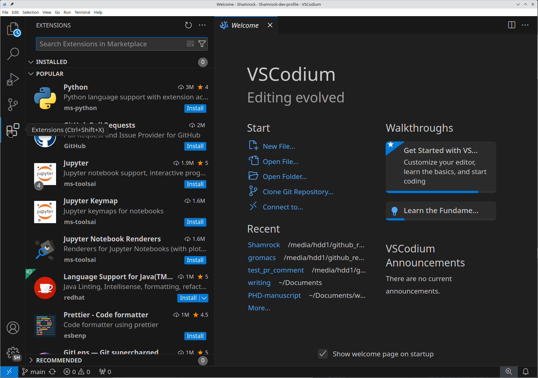Install Prettier Code formatter extension
The height and width of the screenshot is (378, 538).
195,336
